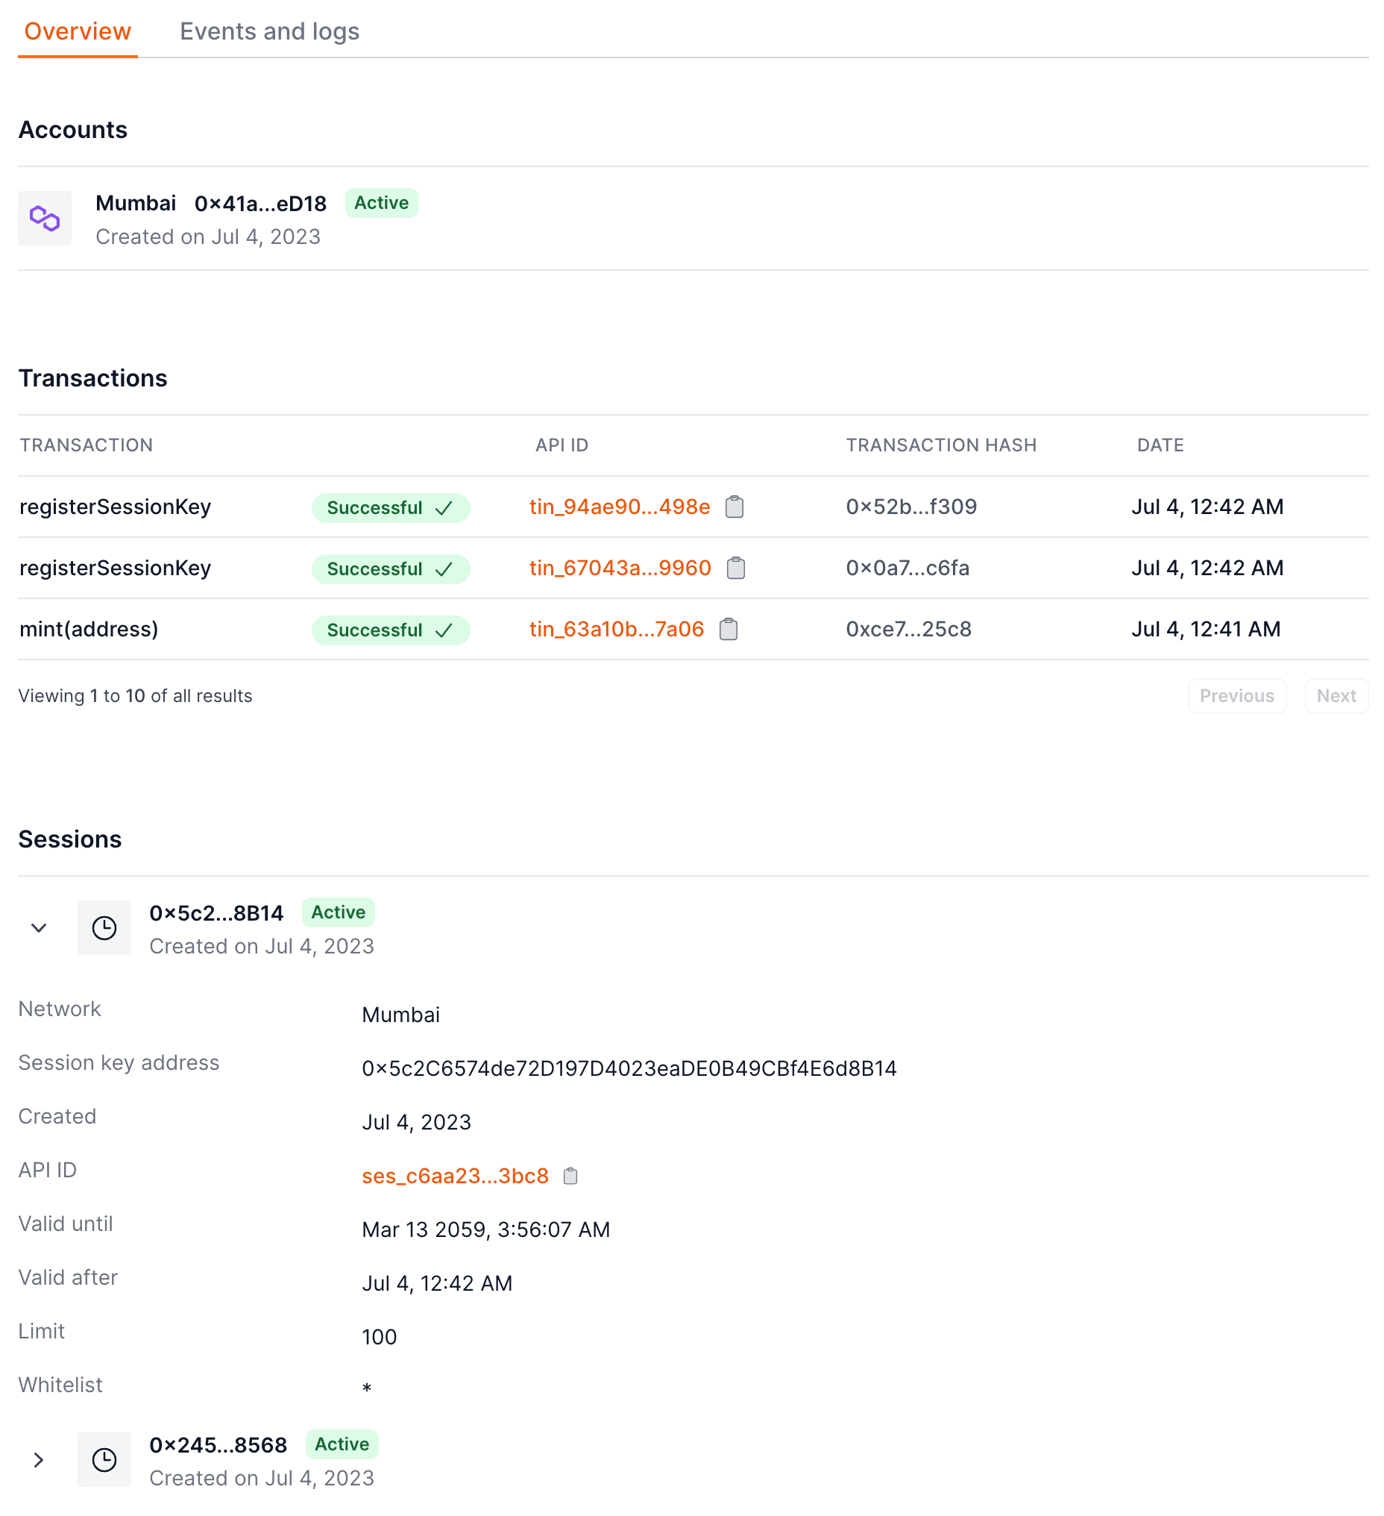
Task: Copy API ID tin_63a10b...7a06 to clipboard
Action: [x=729, y=630]
